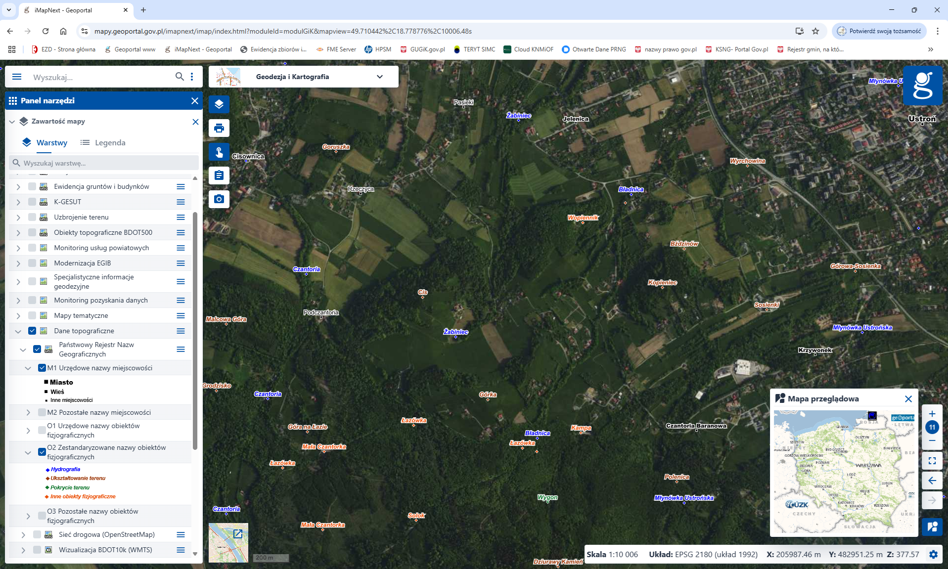Open coordinate settings gear icon
Screen dimensions: 948x569
(933, 555)
